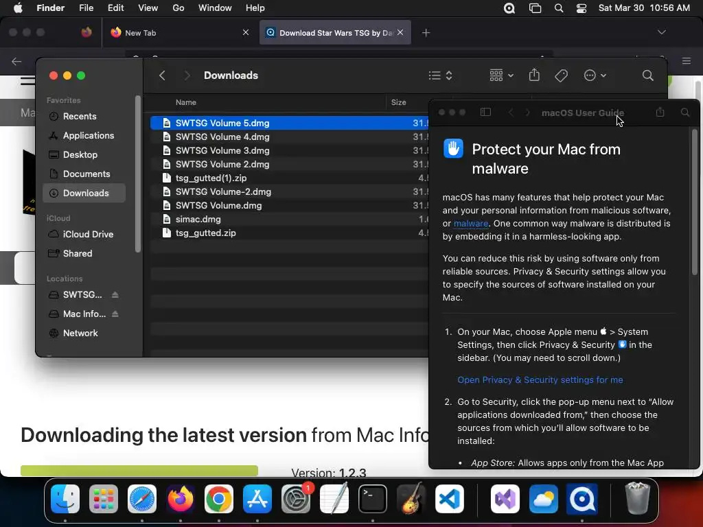Open the View menu
This screenshot has height=527, width=703.
148,8
